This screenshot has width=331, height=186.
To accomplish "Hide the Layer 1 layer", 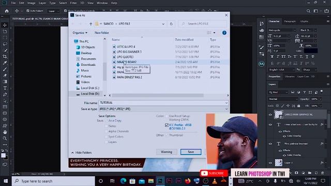I will pyautogui.click(x=270, y=163).
